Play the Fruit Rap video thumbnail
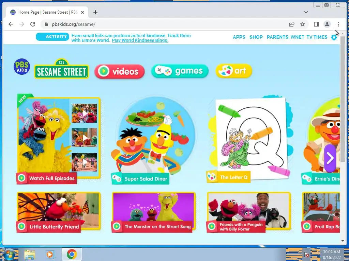The width and height of the screenshot is (349, 261). 321,211
